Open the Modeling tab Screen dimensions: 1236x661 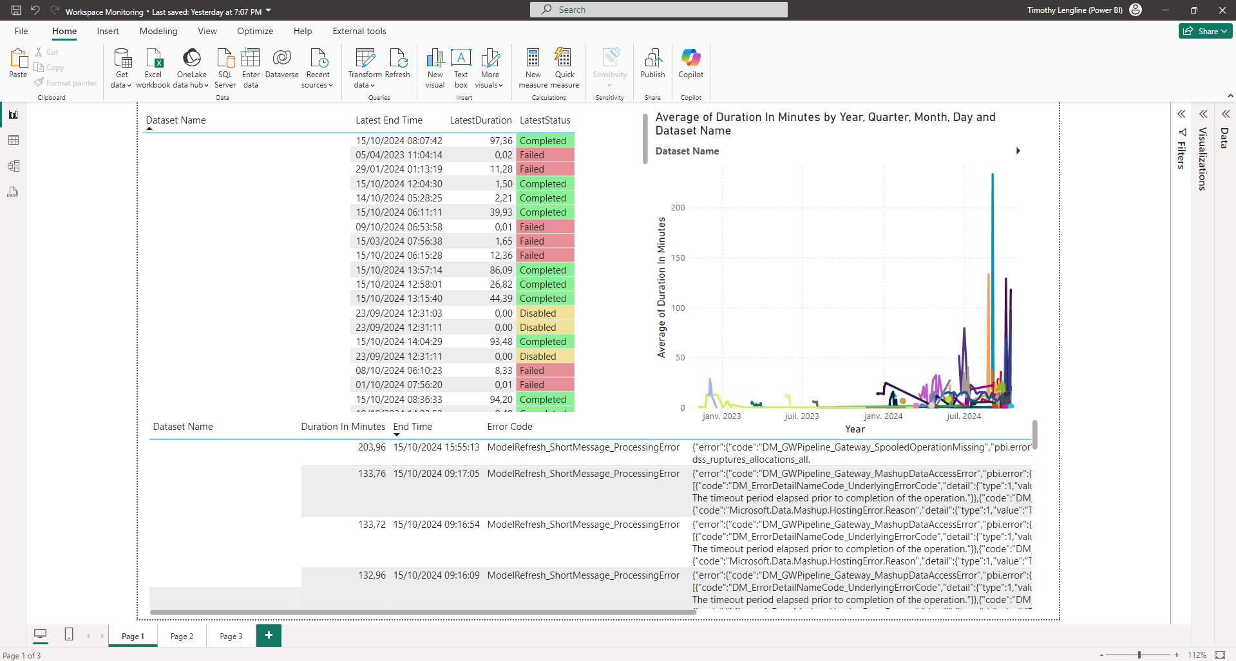pyautogui.click(x=158, y=31)
